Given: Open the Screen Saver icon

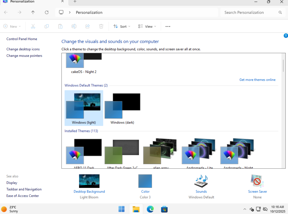Looking at the screenshot, I should point(257,181).
